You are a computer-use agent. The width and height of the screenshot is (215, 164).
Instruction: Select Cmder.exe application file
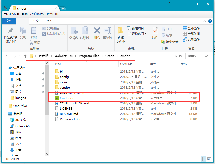point(68,98)
